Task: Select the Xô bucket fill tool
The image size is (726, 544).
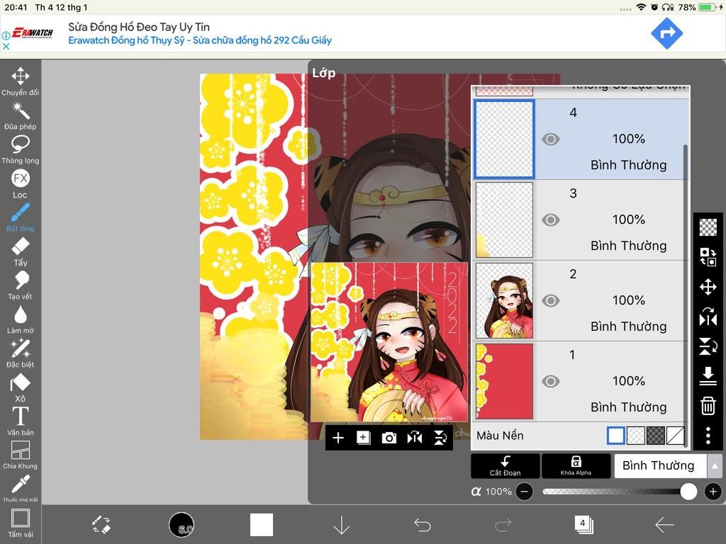Action: coord(20,388)
